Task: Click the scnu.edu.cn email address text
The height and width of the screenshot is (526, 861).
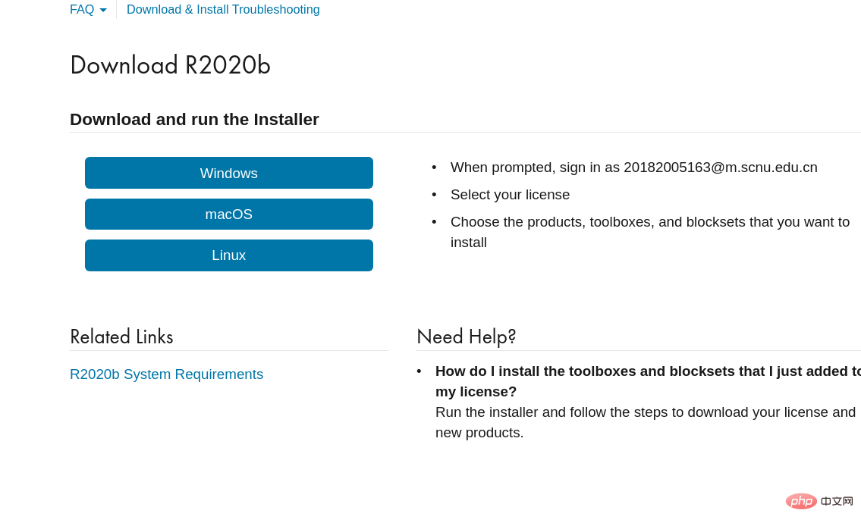Action: (x=720, y=168)
